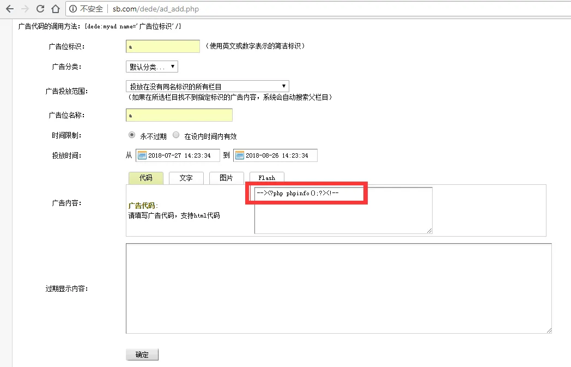Viewport: 571px width, 367px height.
Task: Click the browser forward arrow
Action: (x=25, y=9)
